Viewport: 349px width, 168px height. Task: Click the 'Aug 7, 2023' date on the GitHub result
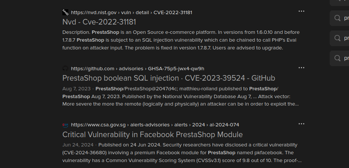76,89
